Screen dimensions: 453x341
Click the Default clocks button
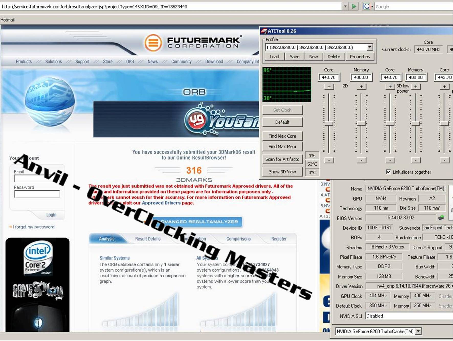(282, 122)
